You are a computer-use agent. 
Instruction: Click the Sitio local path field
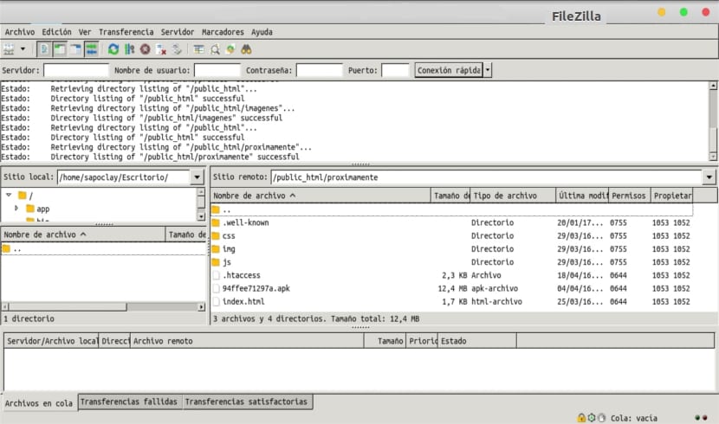point(124,177)
